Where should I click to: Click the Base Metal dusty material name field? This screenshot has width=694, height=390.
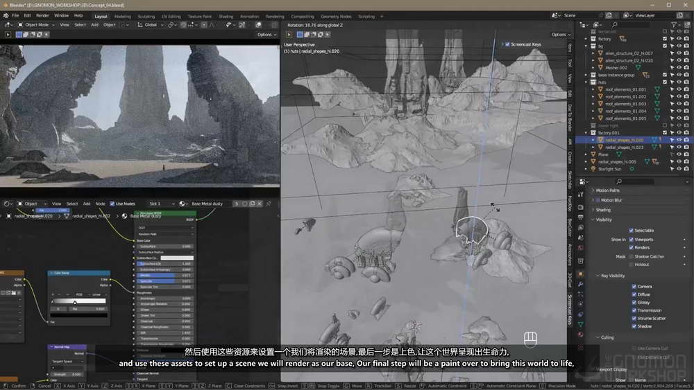tap(210, 204)
